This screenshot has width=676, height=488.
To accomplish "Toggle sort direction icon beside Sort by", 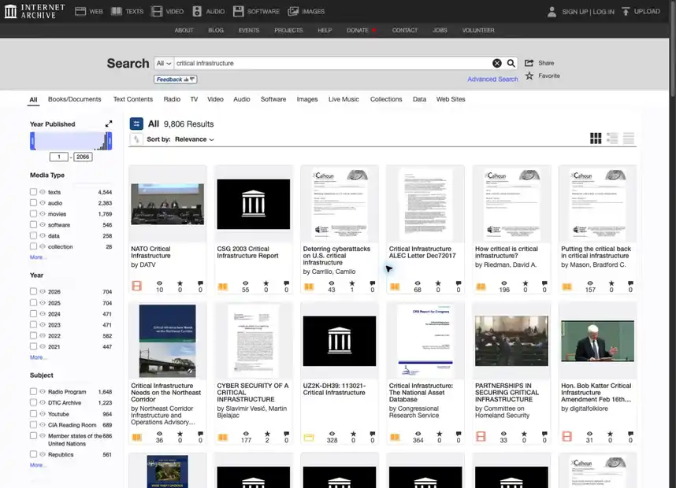I will tap(136, 139).
